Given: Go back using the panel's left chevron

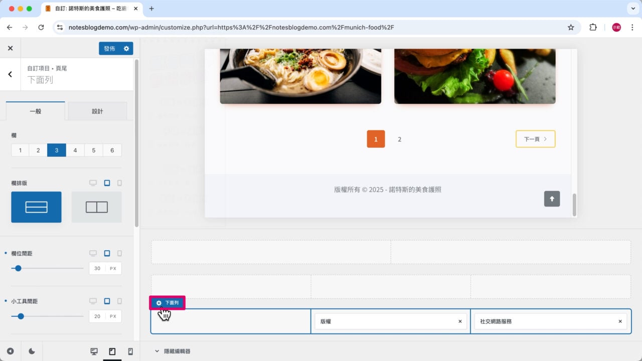Looking at the screenshot, I should 10,74.
